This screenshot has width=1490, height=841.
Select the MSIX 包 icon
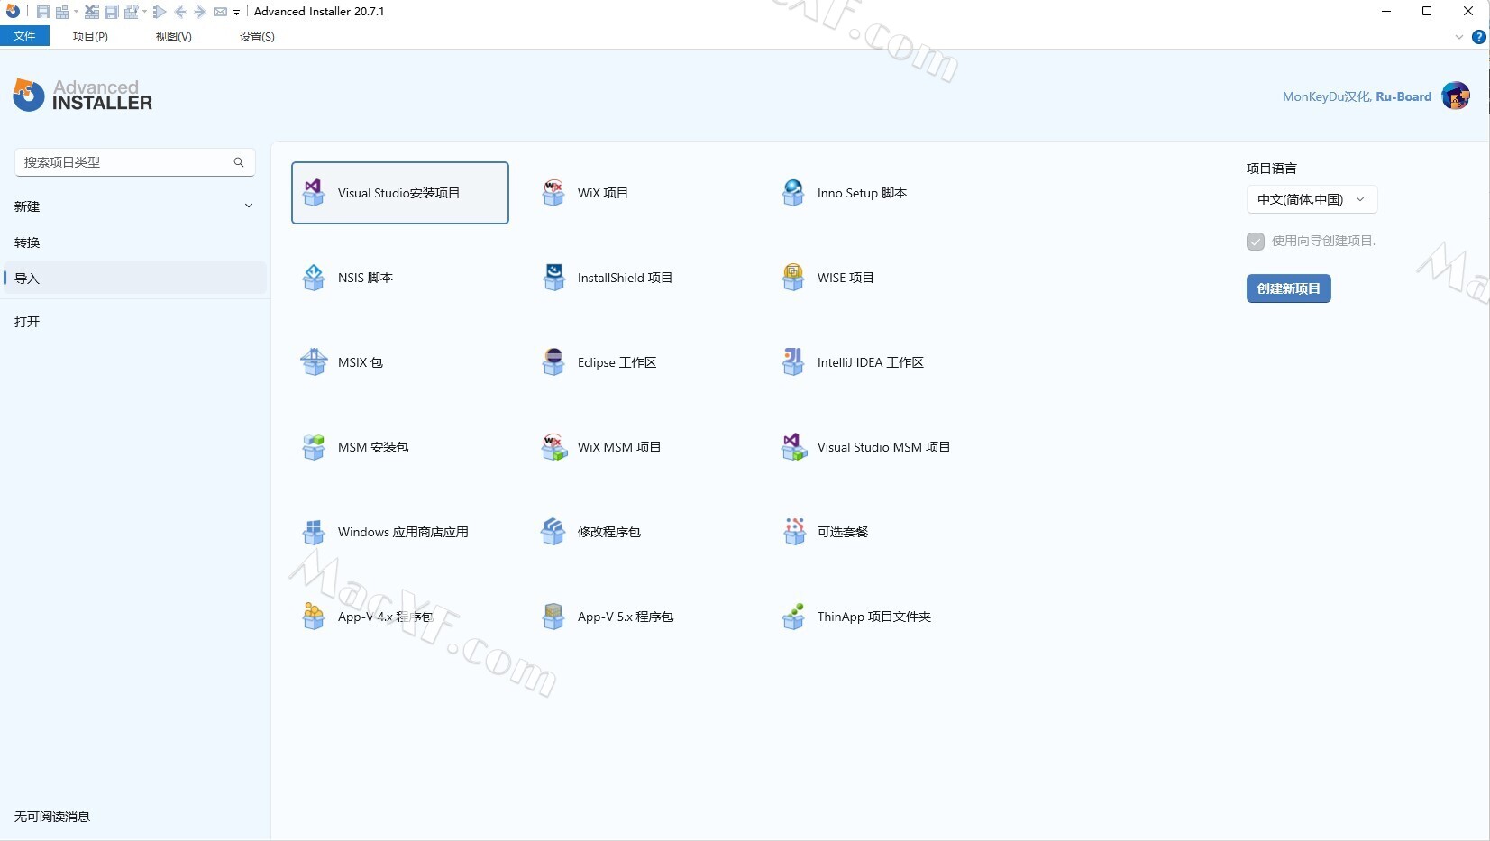click(x=314, y=362)
